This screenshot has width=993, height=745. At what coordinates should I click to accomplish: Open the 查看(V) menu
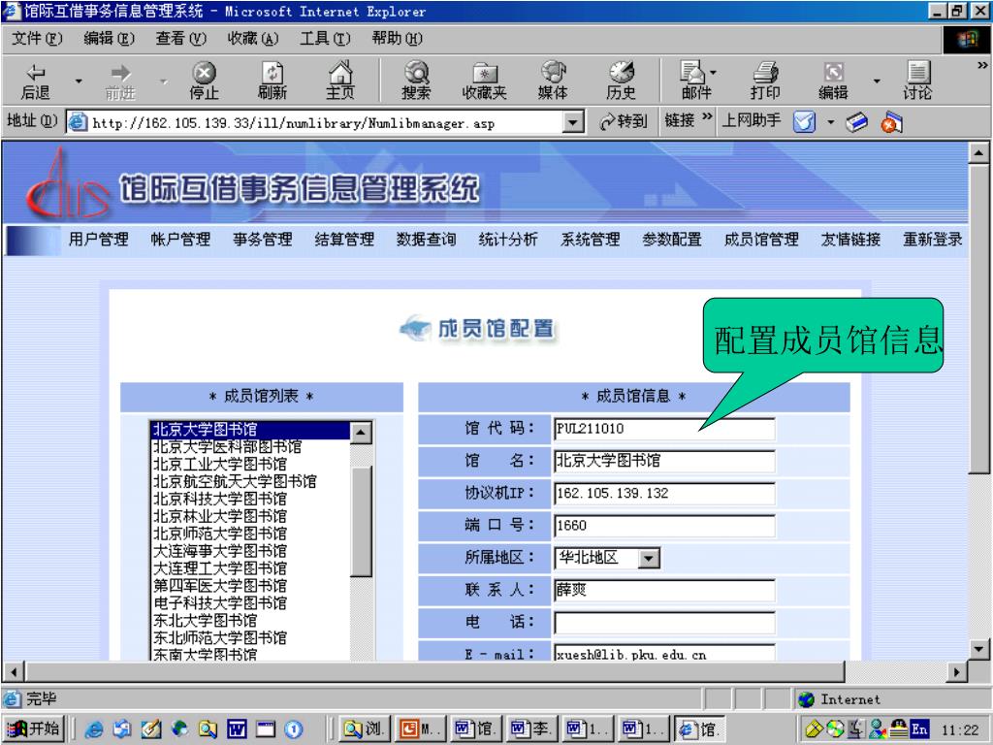pos(181,39)
